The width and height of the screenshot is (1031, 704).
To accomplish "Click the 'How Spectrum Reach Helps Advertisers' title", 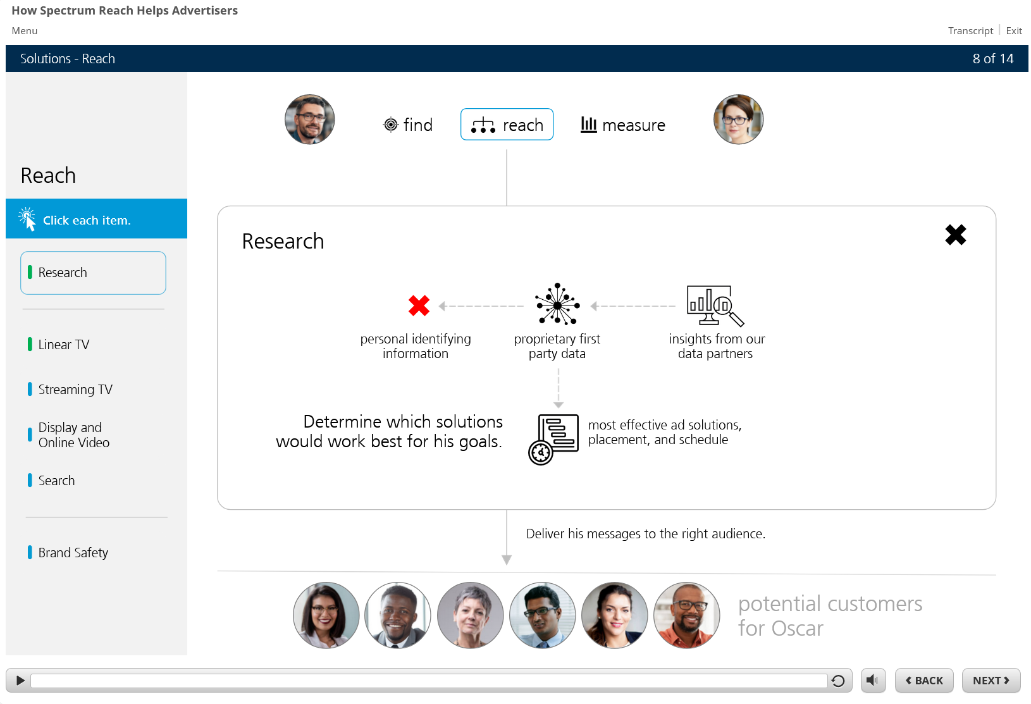I will (x=125, y=11).
